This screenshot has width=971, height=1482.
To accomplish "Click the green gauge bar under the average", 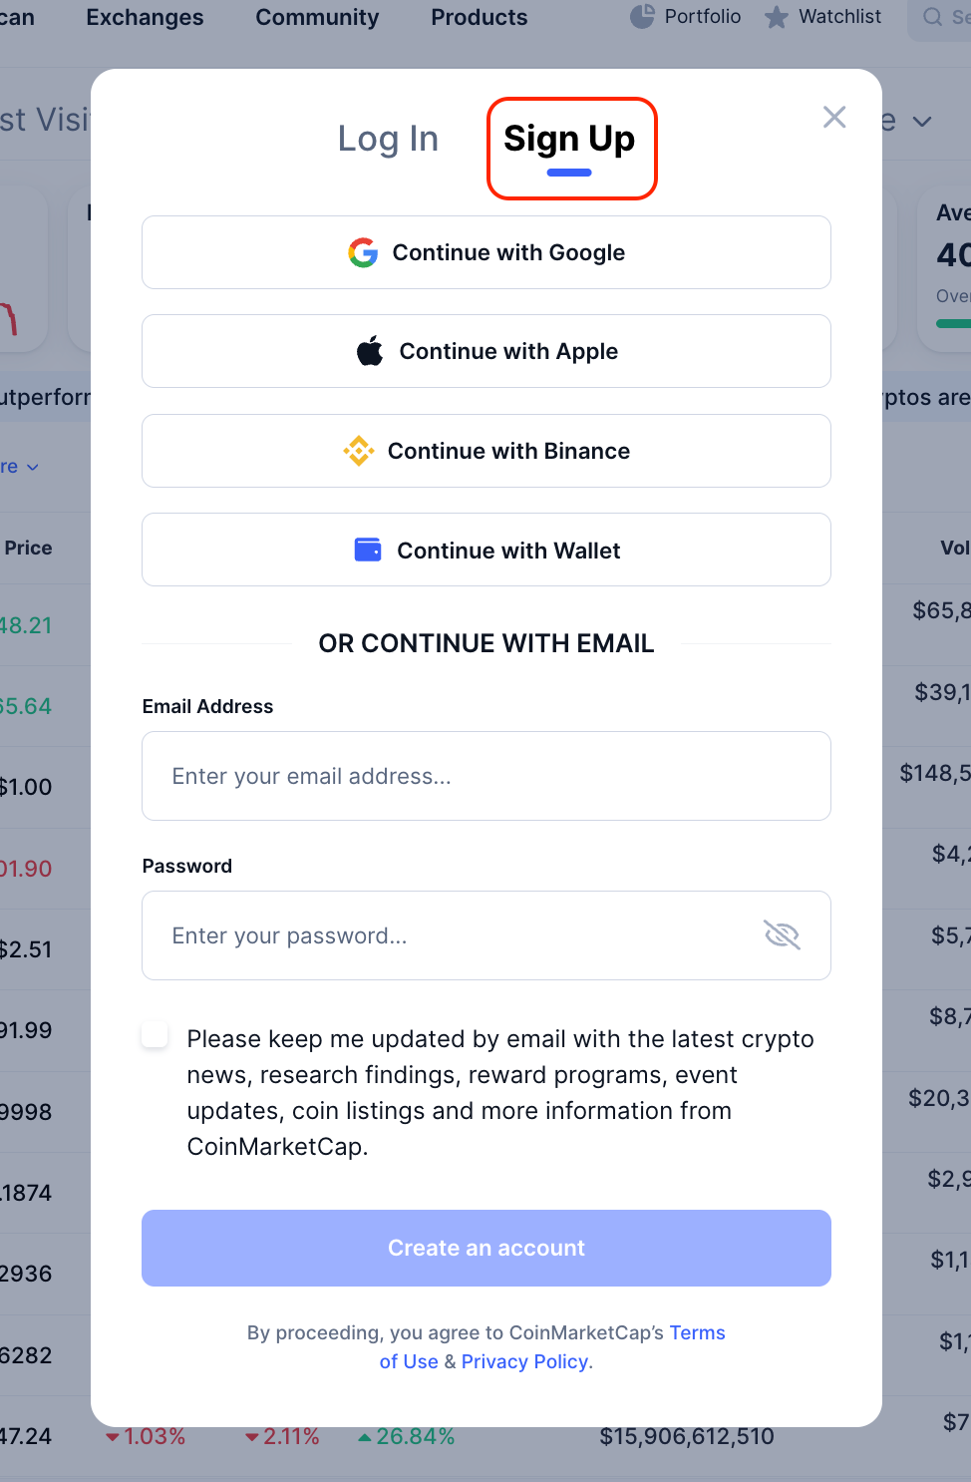I will point(953,323).
